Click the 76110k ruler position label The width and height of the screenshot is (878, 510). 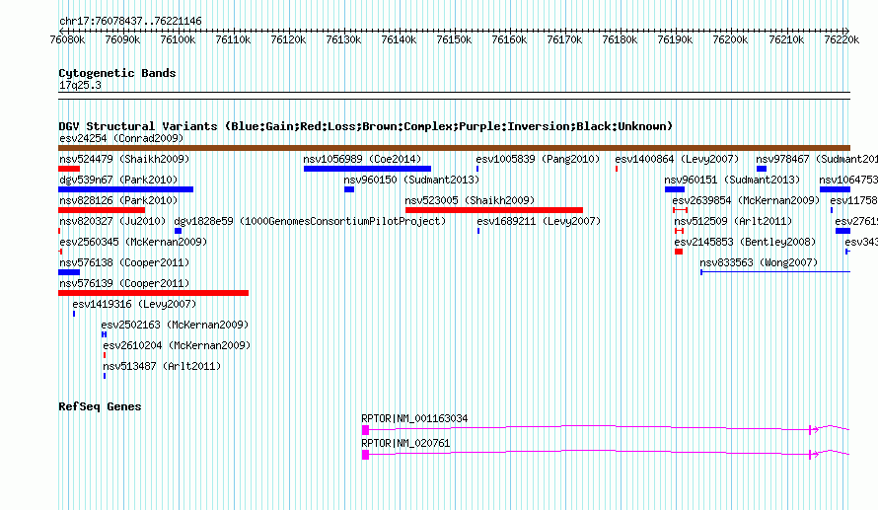233,39
